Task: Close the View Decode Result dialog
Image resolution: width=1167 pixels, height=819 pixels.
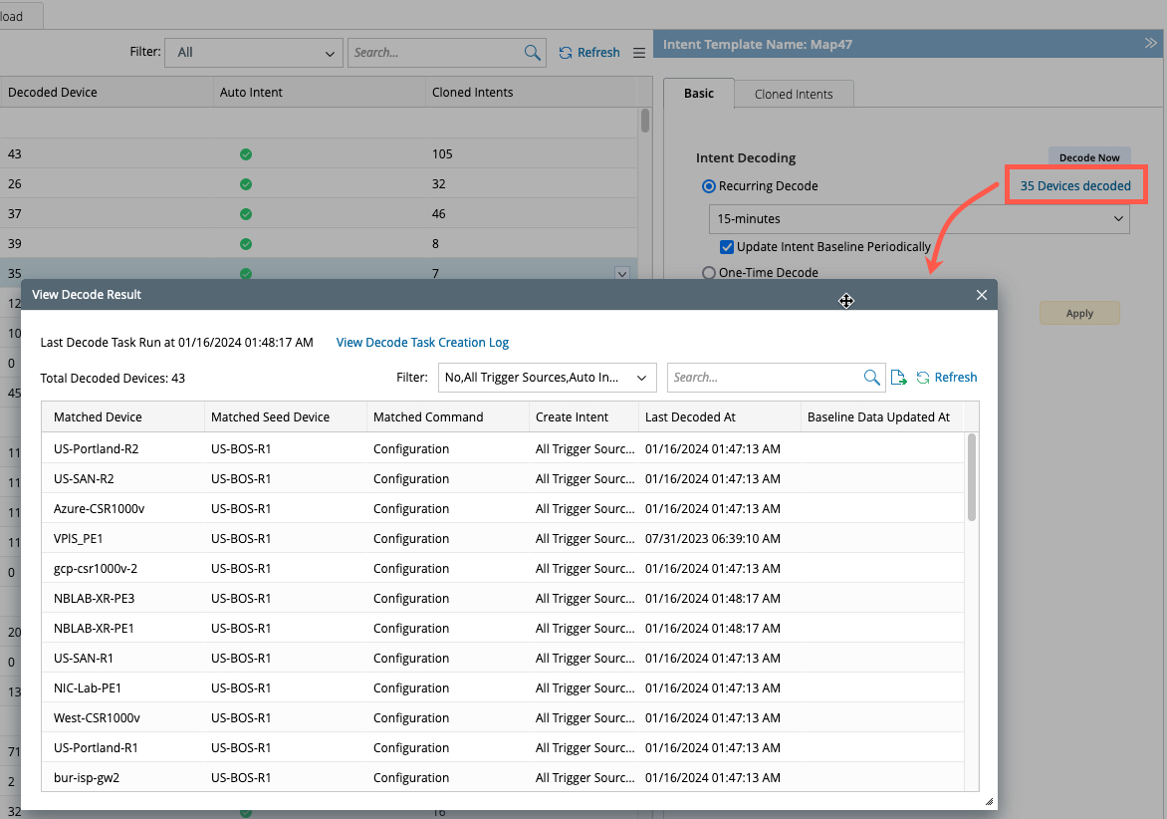Action: pos(981,295)
